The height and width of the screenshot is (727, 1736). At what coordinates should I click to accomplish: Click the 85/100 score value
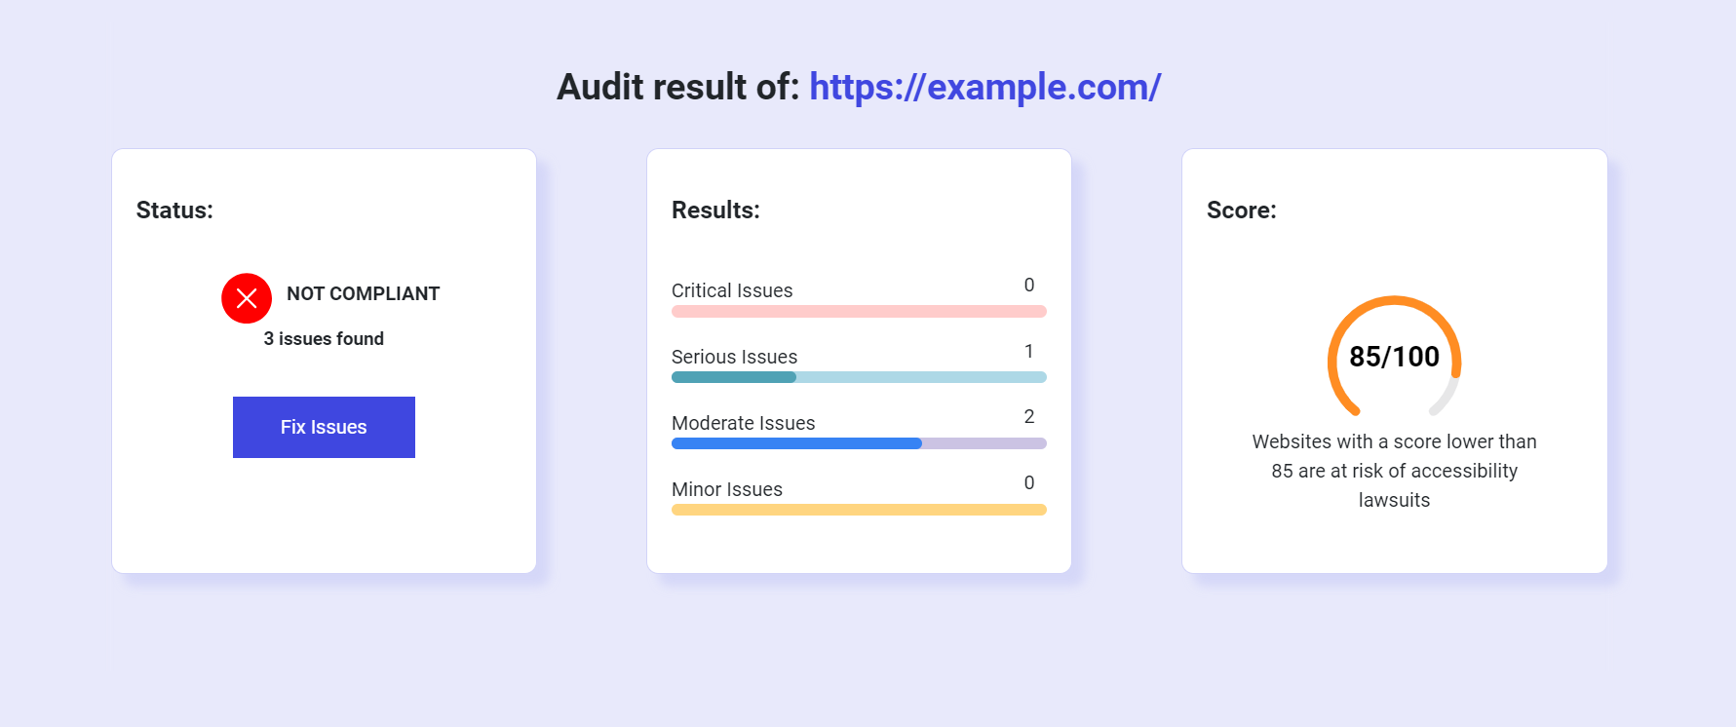click(x=1394, y=357)
